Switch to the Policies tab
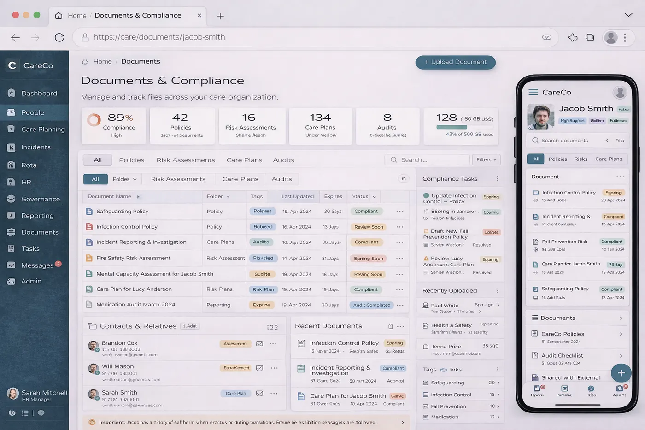Image resolution: width=645 pixels, height=430 pixels. pos(131,160)
